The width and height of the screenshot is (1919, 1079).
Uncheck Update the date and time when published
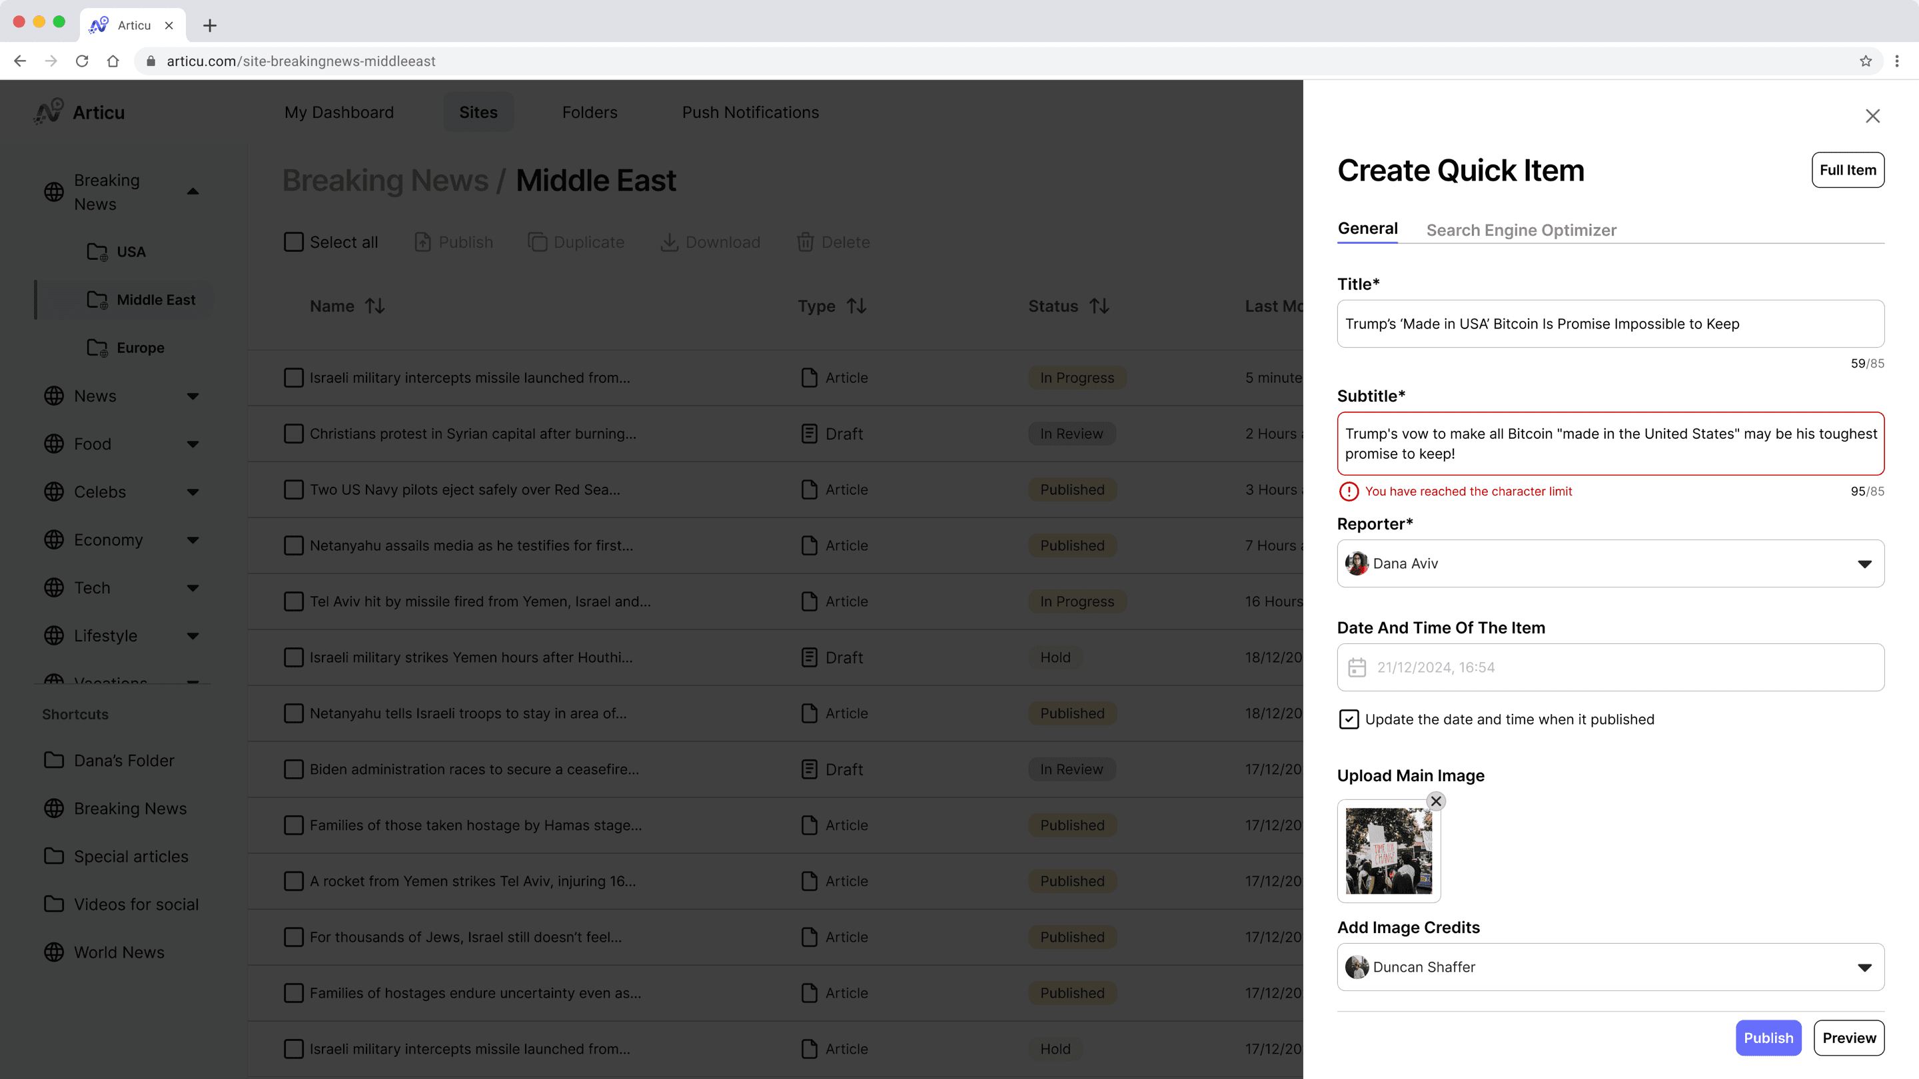[x=1349, y=719]
